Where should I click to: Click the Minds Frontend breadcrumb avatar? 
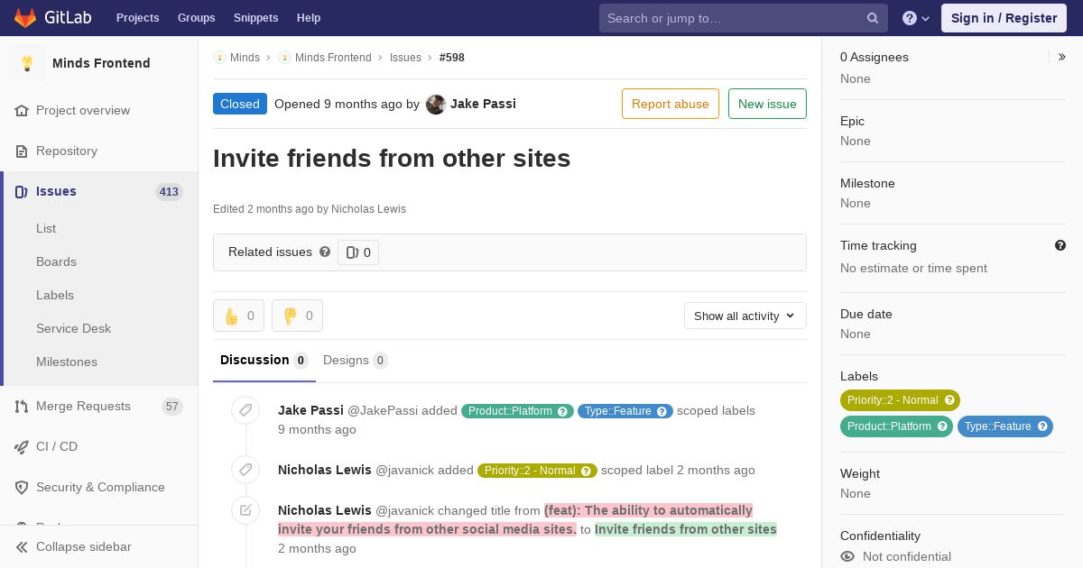(284, 58)
